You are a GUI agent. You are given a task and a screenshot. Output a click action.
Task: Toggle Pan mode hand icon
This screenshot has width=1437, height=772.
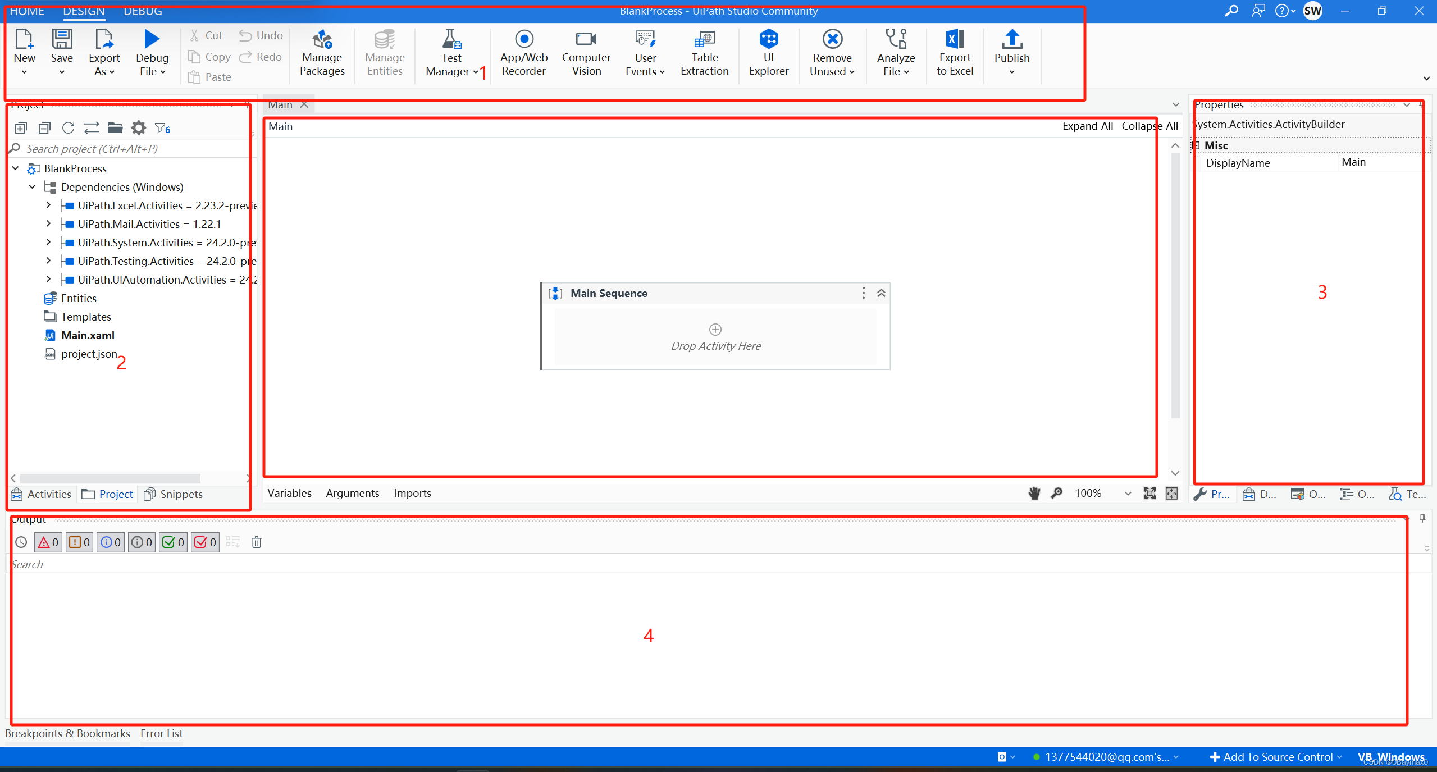pyautogui.click(x=1034, y=493)
